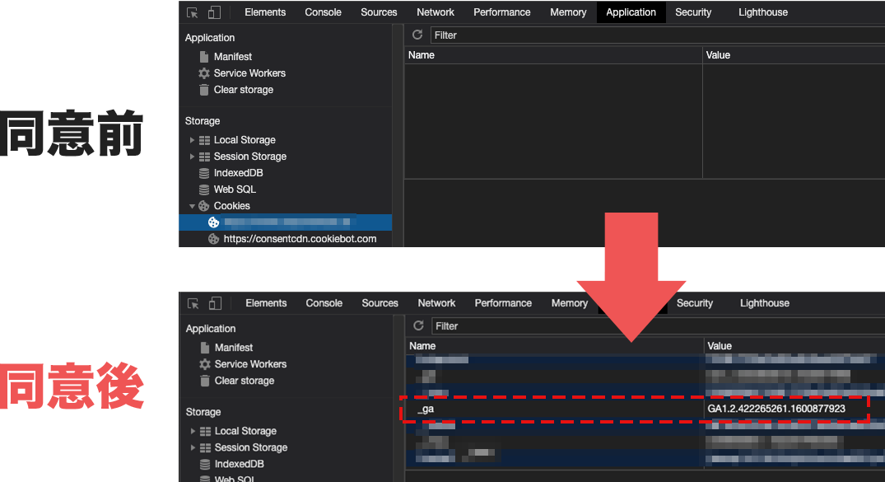Select consentcdn.cookiebot.com cookie origin
The width and height of the screenshot is (885, 482).
(x=300, y=239)
